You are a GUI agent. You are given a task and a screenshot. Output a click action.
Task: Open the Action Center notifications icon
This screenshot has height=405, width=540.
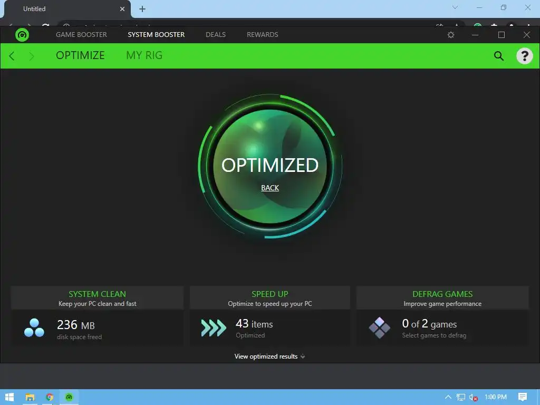[523, 397]
